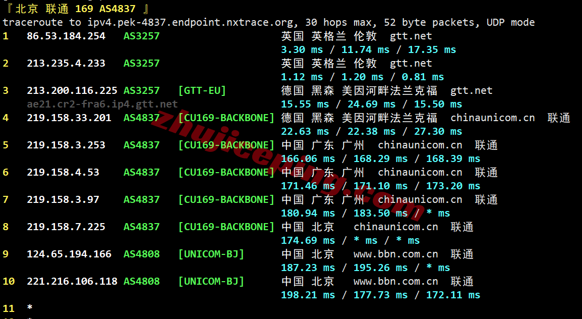Select IP 219.158.33.201 on hop 4
This screenshot has height=319, width=582.
tap(70, 117)
